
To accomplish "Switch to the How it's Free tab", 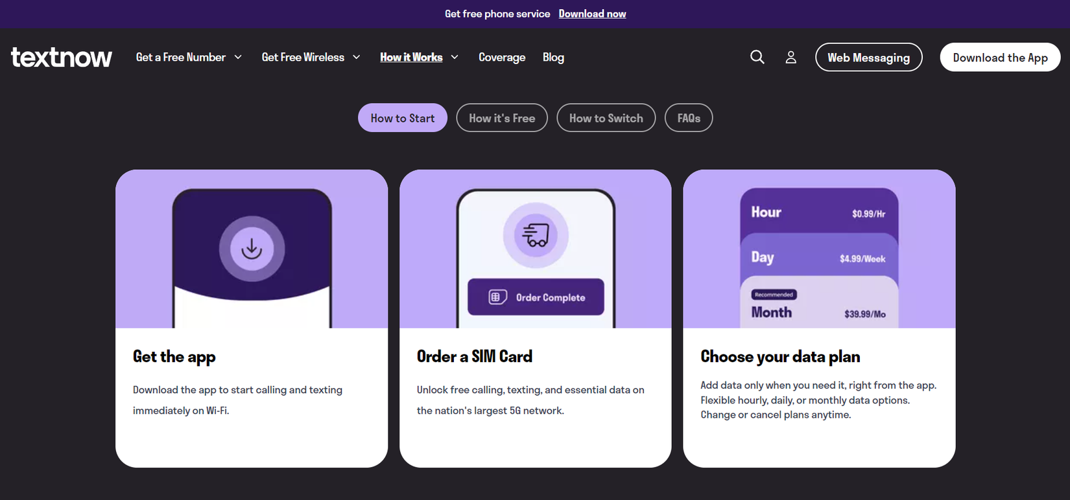I will pyautogui.click(x=502, y=118).
